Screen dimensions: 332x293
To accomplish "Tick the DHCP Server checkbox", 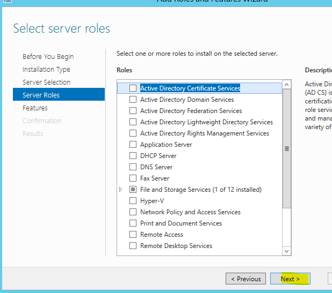I will point(133,155).
